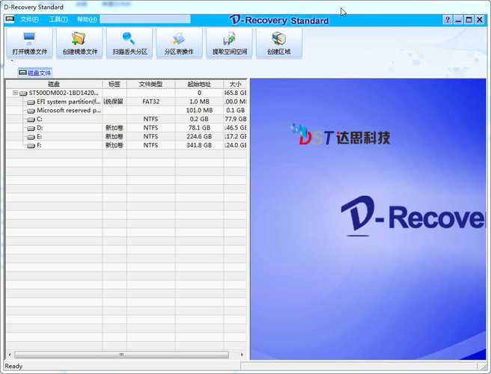Collapse the ST500DM002 disk tree node
The height and width of the screenshot is (374, 491).
click(x=15, y=93)
